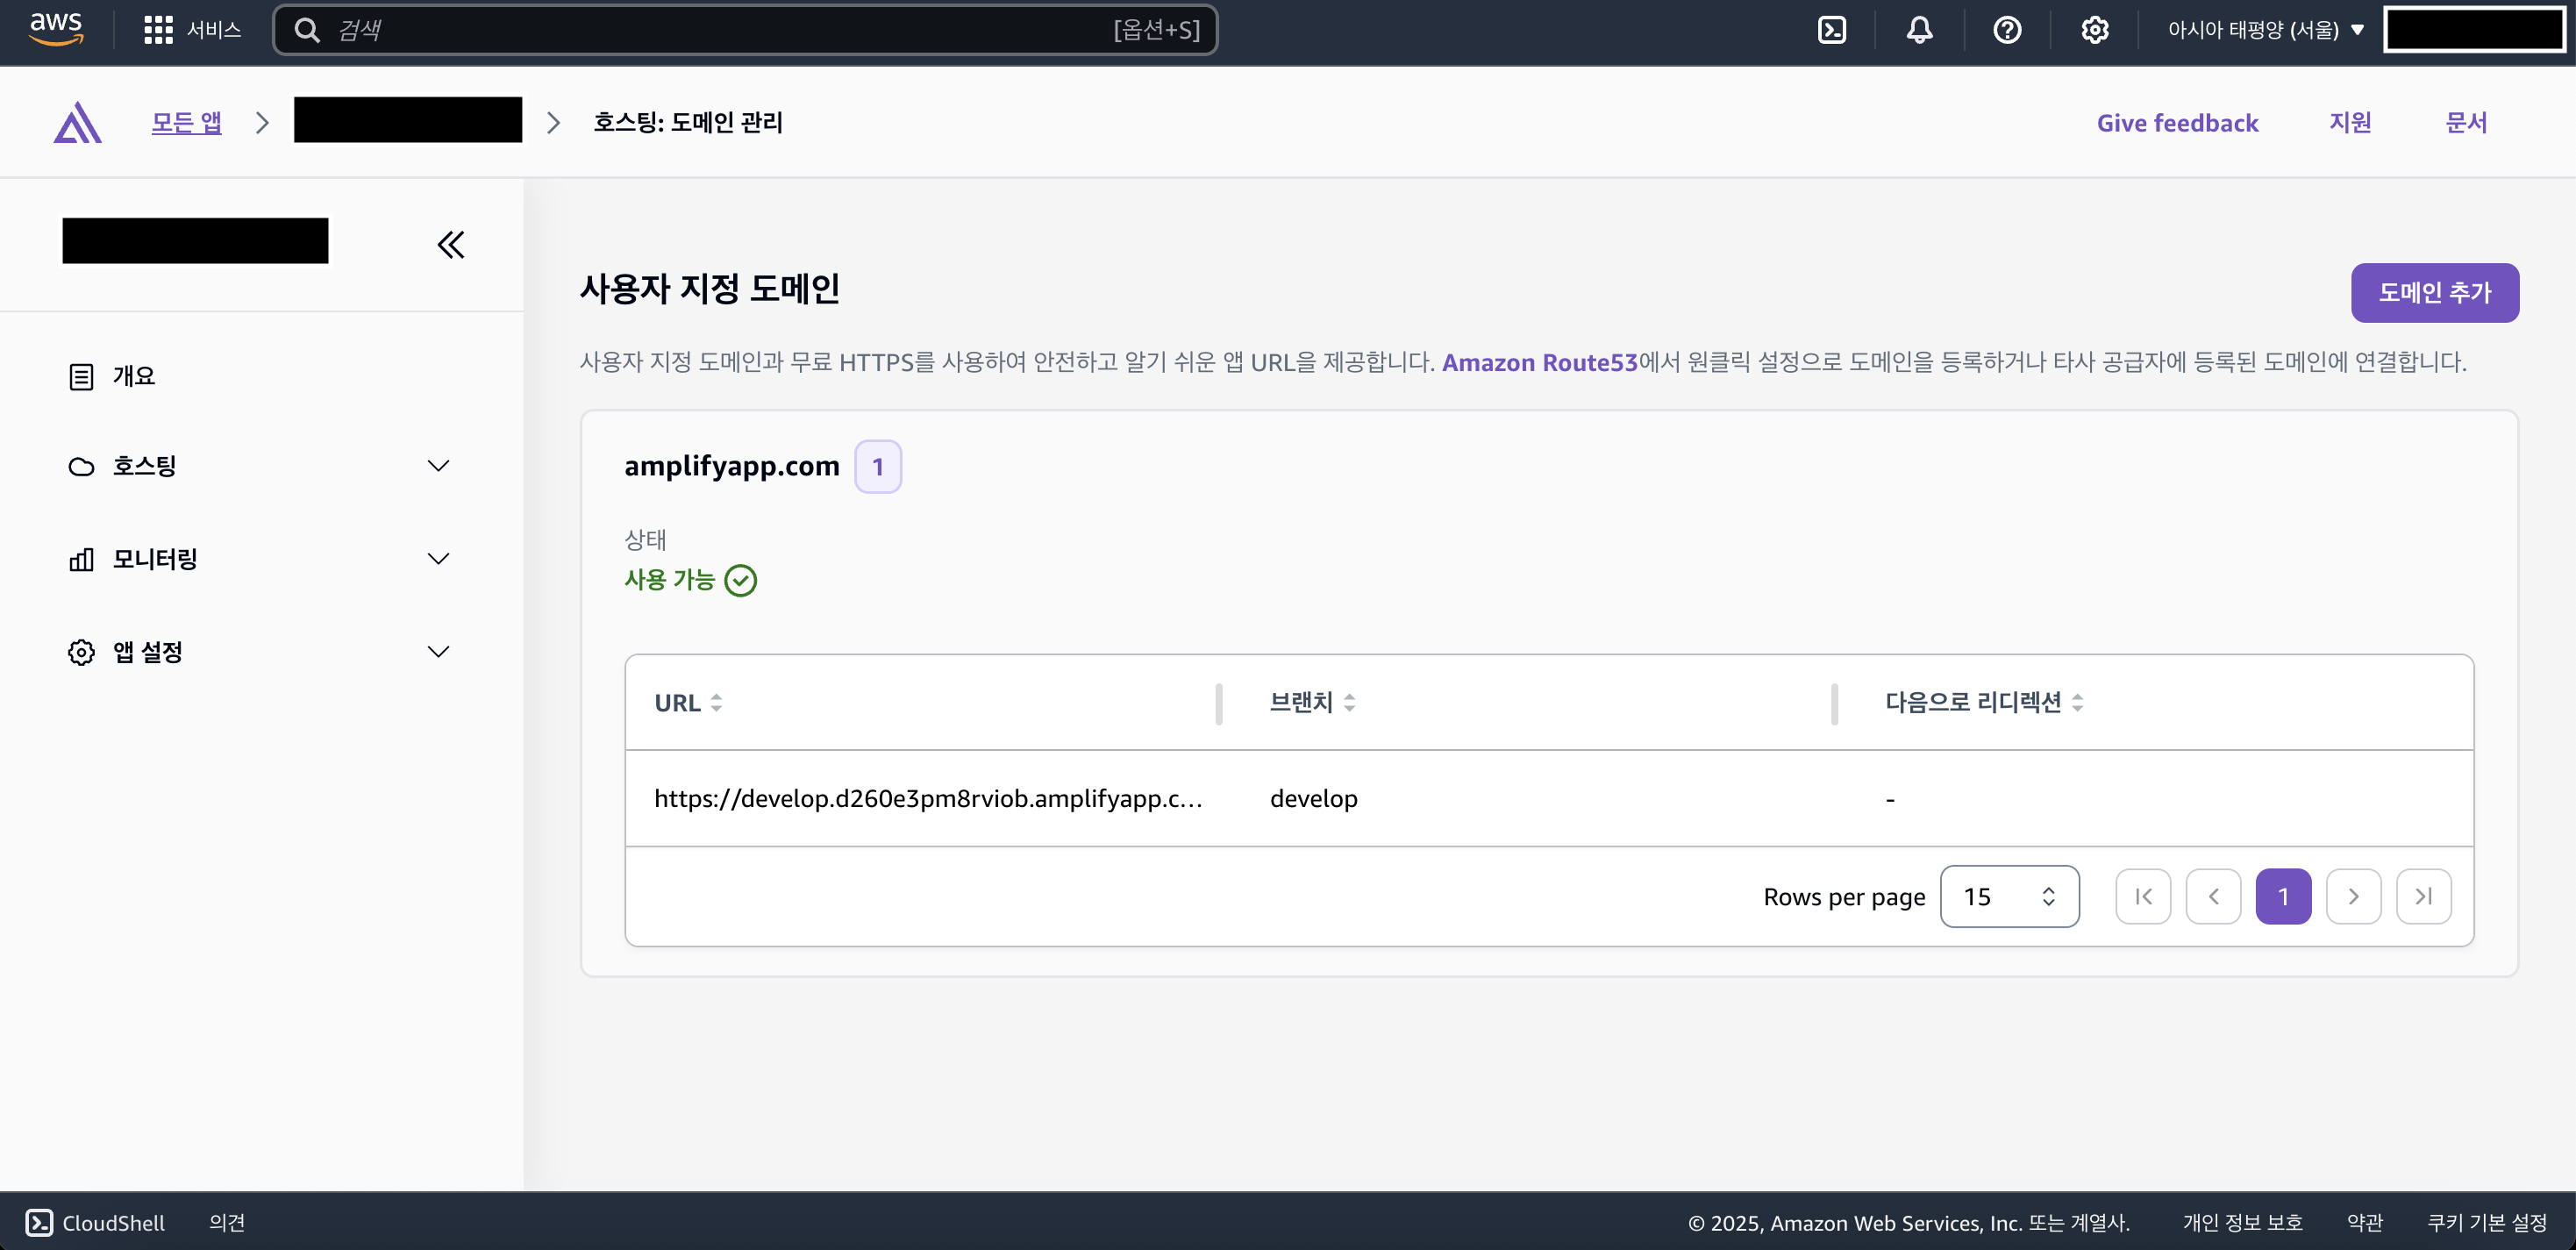Click the 도메인 추가 button
Screen dimensions: 2576x1250
(2433, 293)
